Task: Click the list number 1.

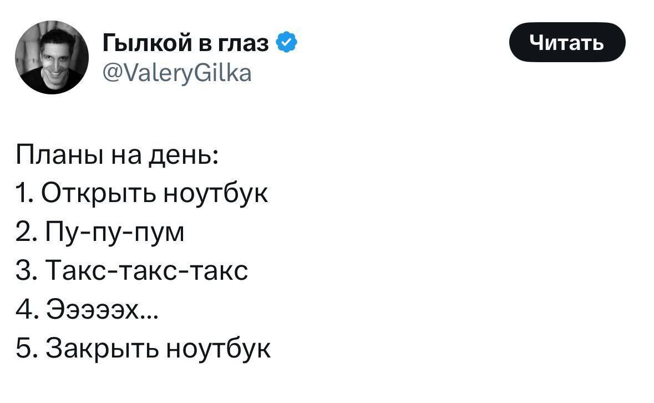Action: (x=22, y=194)
